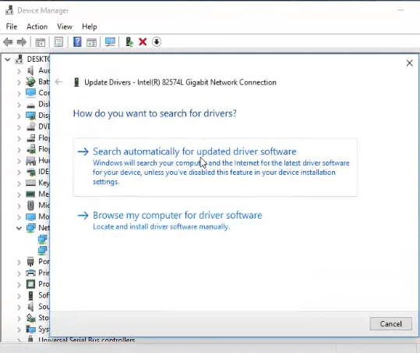Click the red X Uninstall device icon
This screenshot has height=353, width=420.
143,42
